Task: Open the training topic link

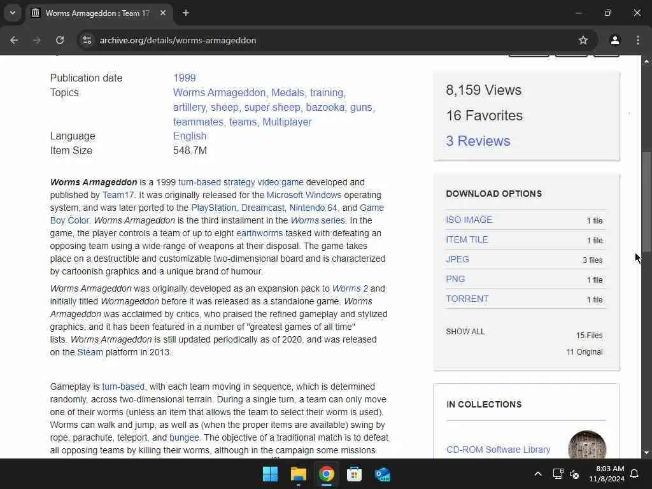Action: pyautogui.click(x=327, y=92)
